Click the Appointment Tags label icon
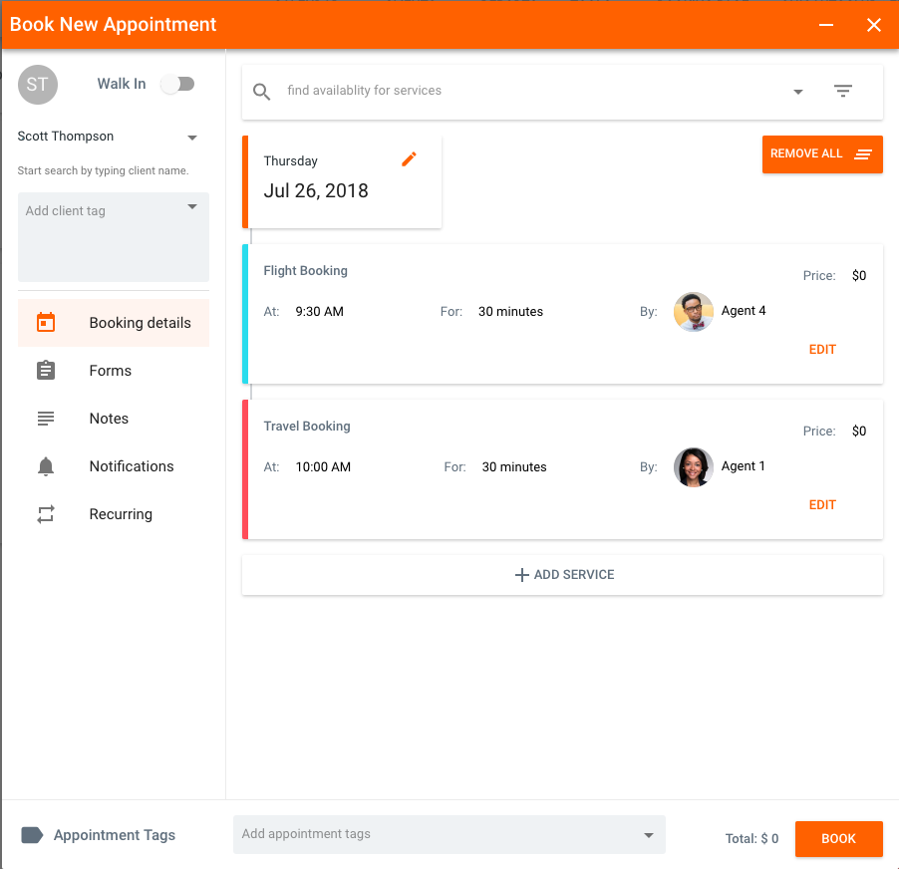 32,835
